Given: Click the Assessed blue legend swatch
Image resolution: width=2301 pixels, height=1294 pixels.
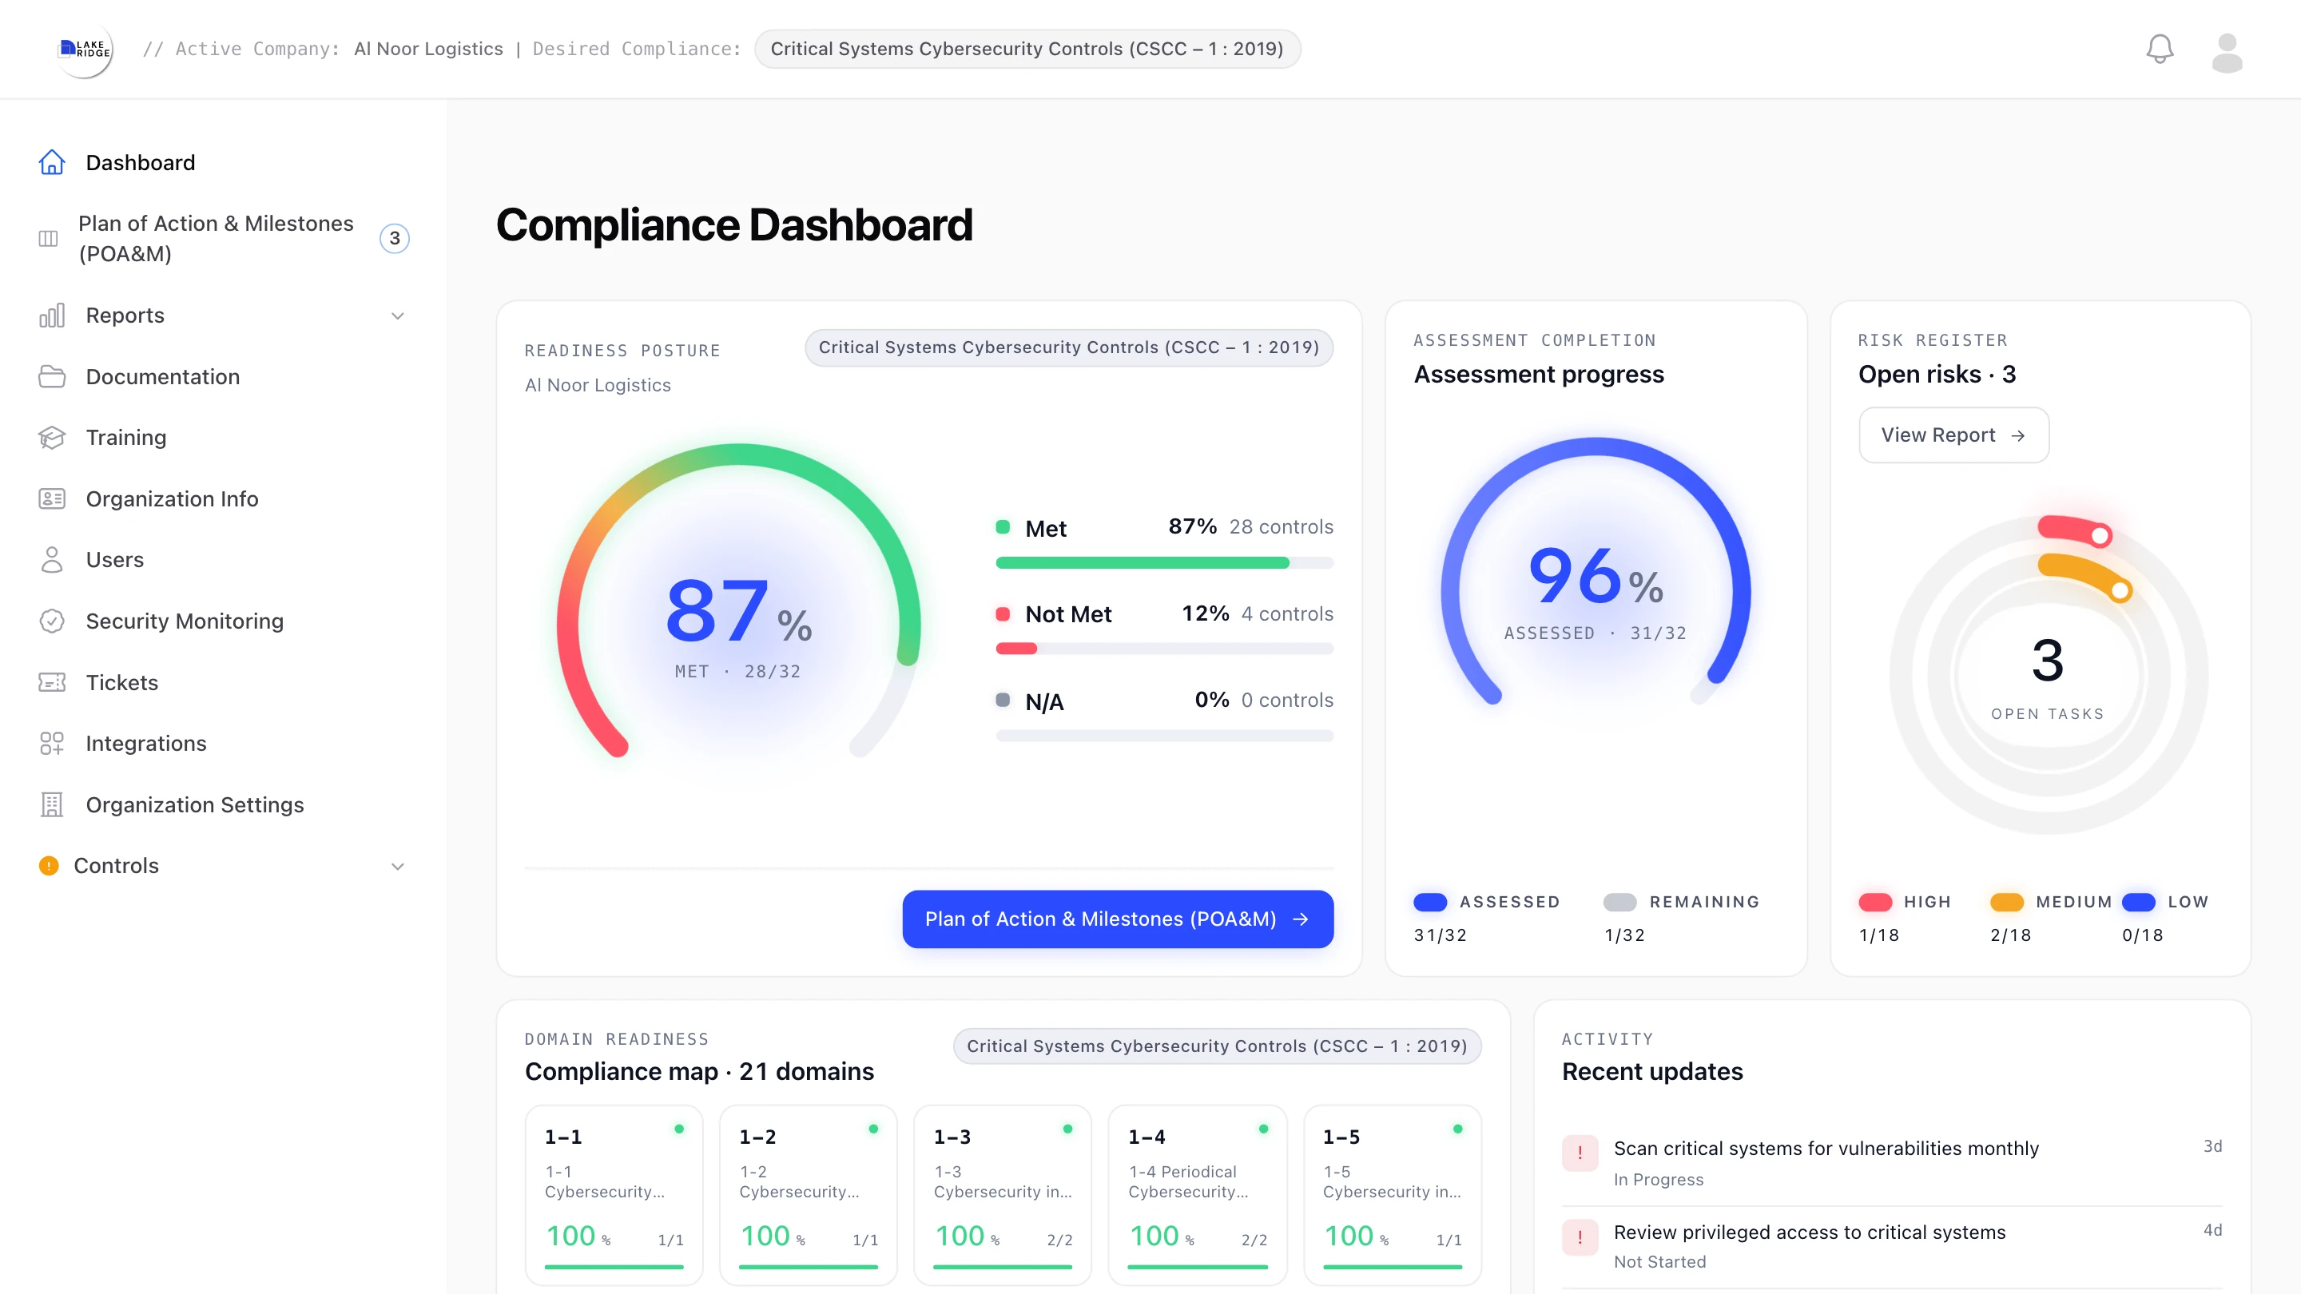Looking at the screenshot, I should coord(1430,902).
